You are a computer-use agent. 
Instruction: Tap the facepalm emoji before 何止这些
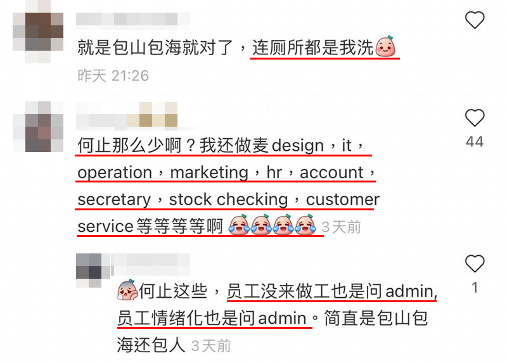tap(127, 290)
